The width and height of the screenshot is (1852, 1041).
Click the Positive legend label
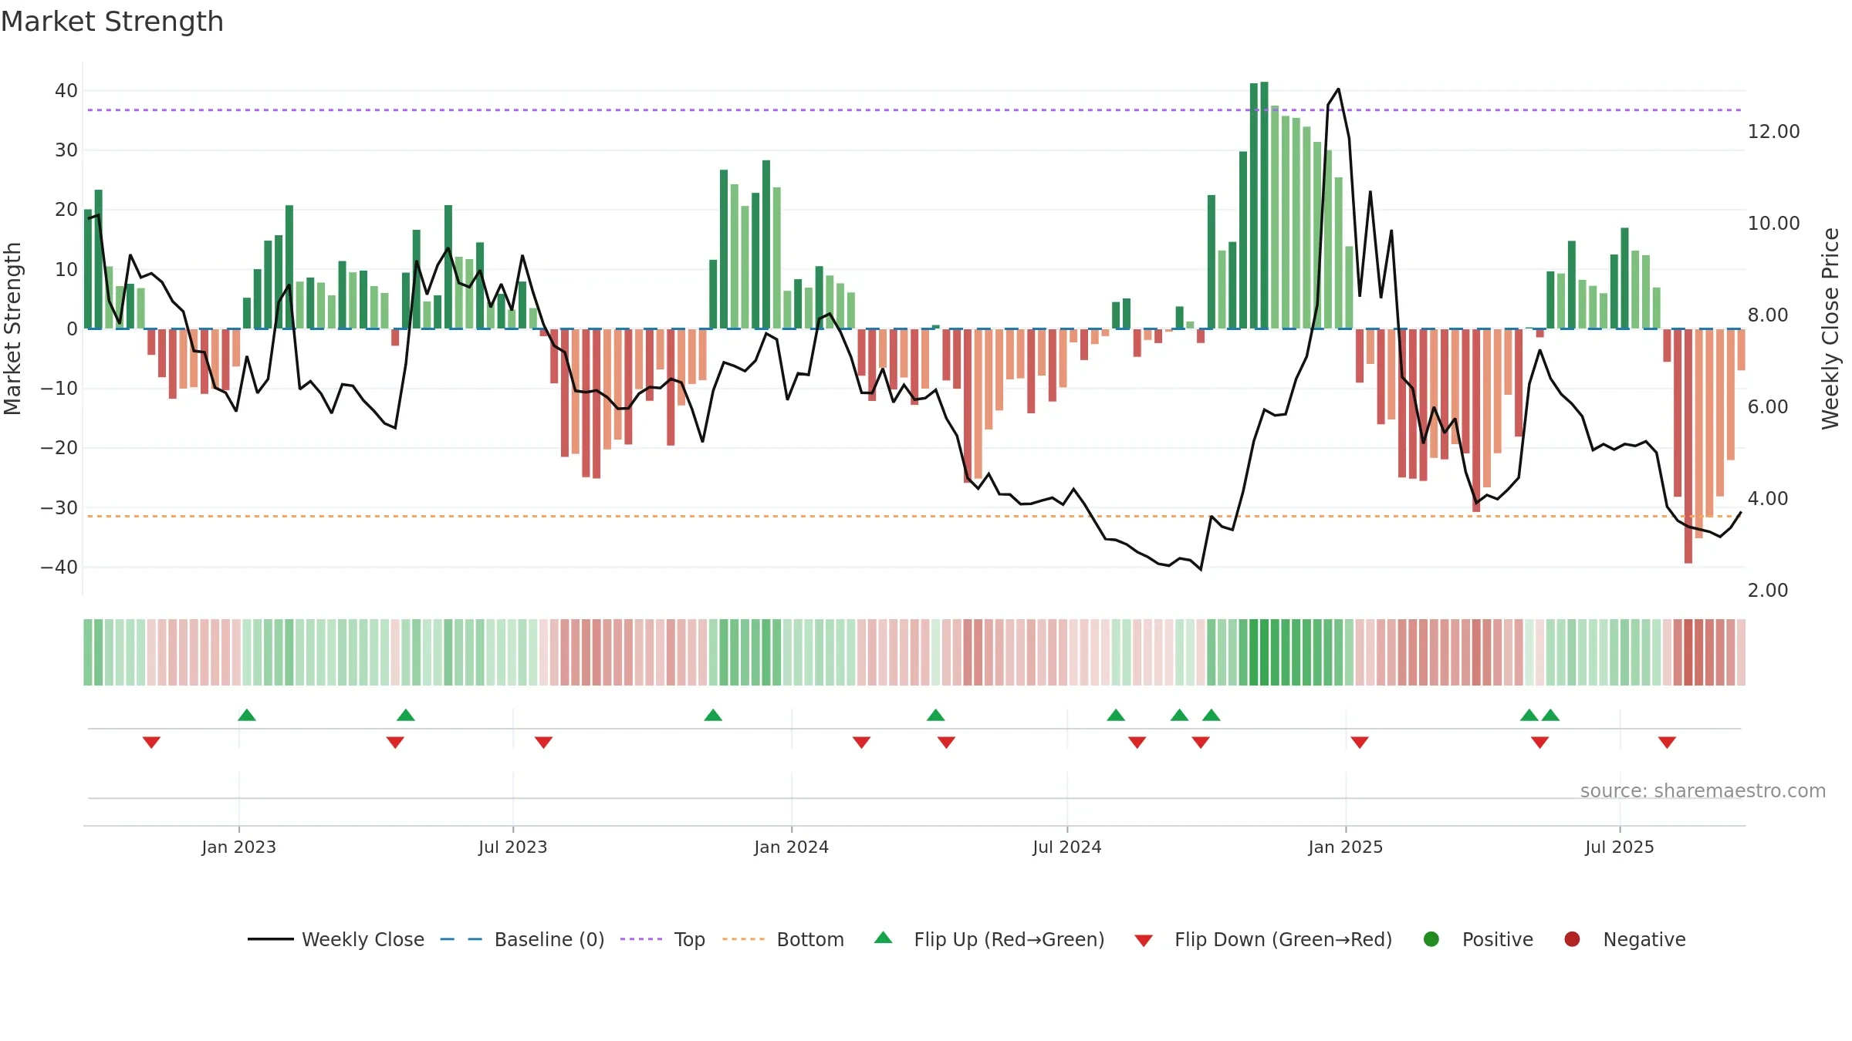click(x=1497, y=939)
